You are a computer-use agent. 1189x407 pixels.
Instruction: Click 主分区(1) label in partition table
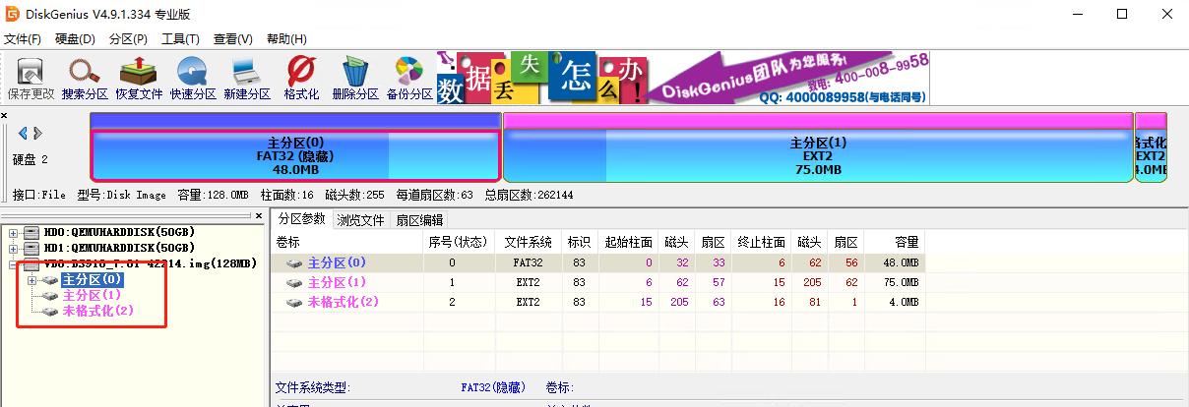337,282
